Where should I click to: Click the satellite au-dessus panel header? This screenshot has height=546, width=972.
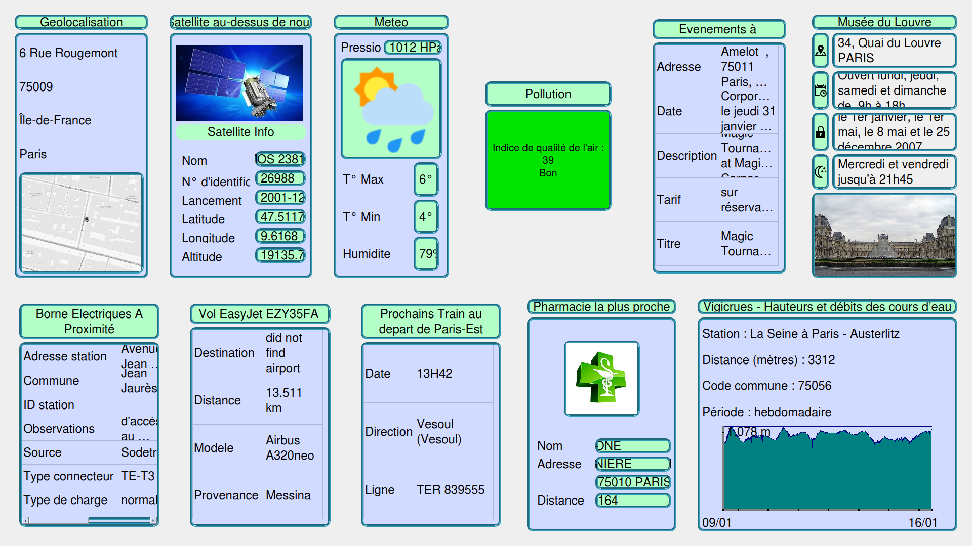click(241, 22)
